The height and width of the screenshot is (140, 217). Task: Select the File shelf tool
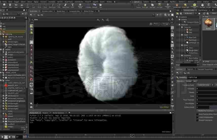[x=101, y=6]
